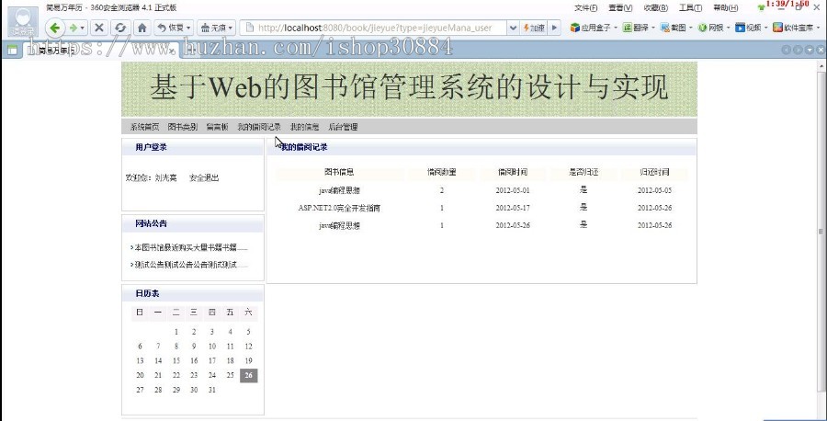Screen dimensions: 827x421
Task: Open the 网银 online banking tool
Action: point(711,28)
